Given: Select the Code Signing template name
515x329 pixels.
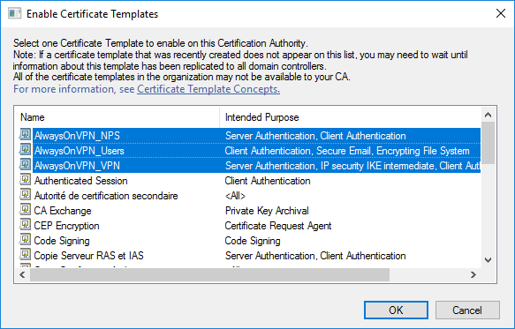Looking at the screenshot, I should coord(62,241).
